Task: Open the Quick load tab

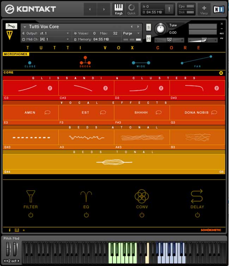Action: pos(131,9)
